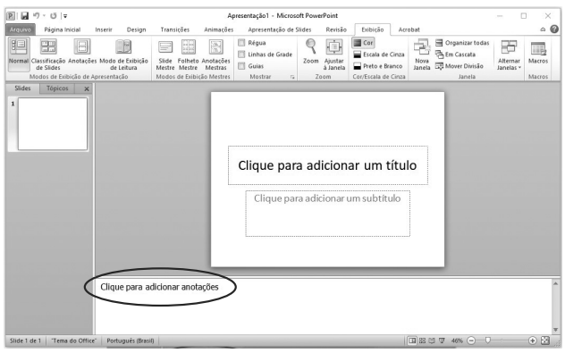Screen dimensions: 565x353
Task: Select Cor display mode
Action: point(363,43)
